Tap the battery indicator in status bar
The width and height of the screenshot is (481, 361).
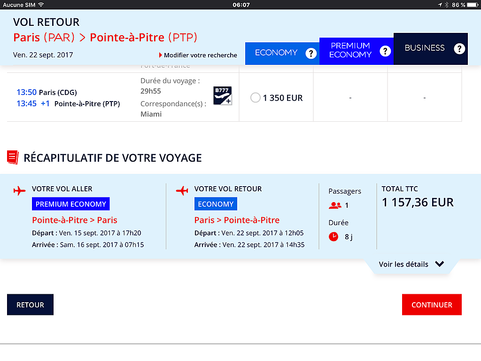473,5
